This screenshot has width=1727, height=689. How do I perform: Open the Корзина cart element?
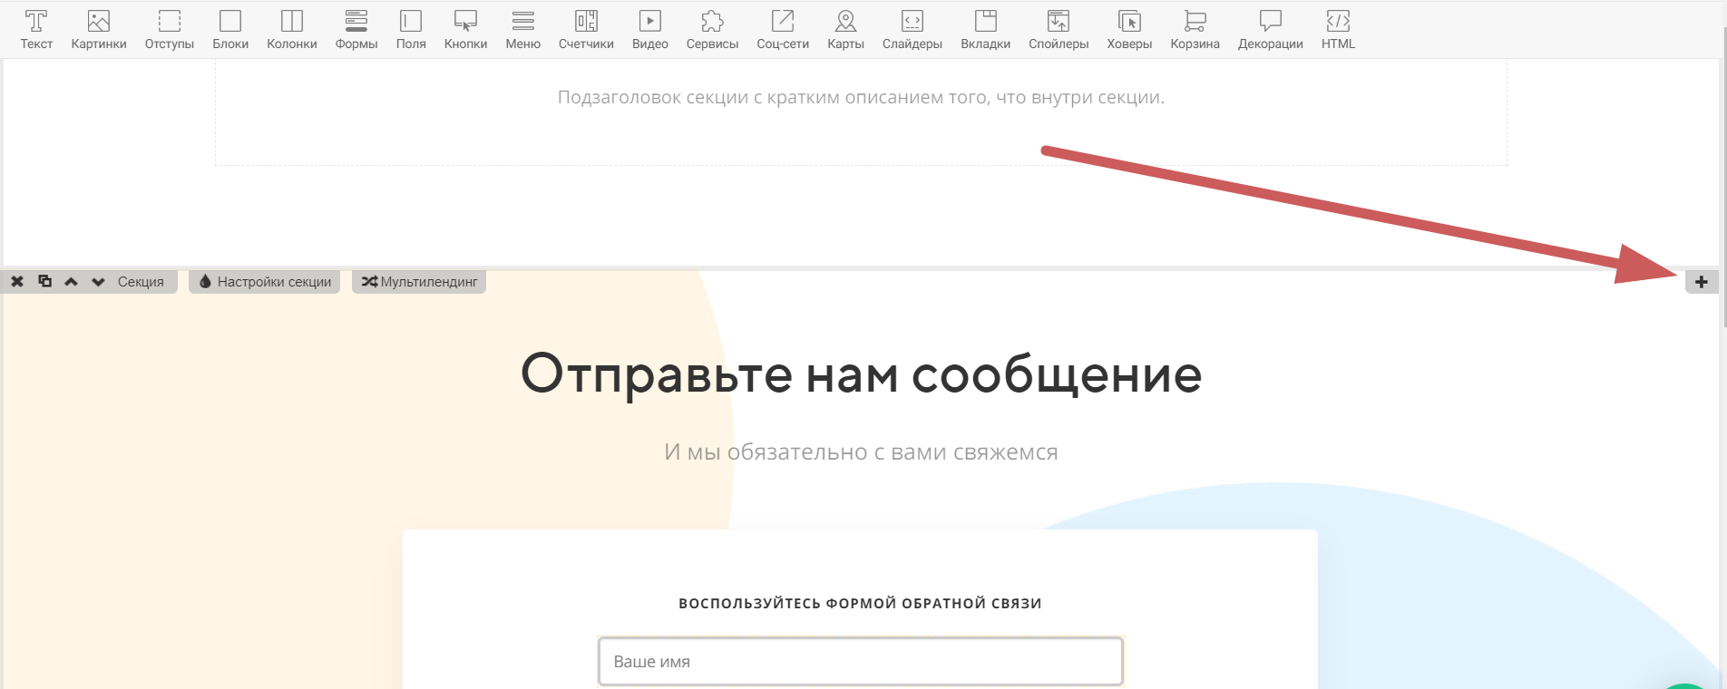1195,29
